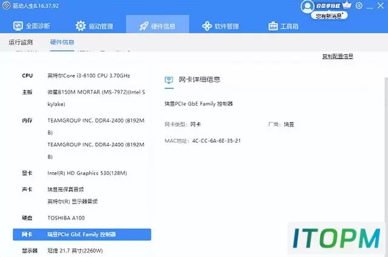Click the 厂商 瑞昱 value
The height and width of the screenshot is (257, 388).
click(x=289, y=125)
